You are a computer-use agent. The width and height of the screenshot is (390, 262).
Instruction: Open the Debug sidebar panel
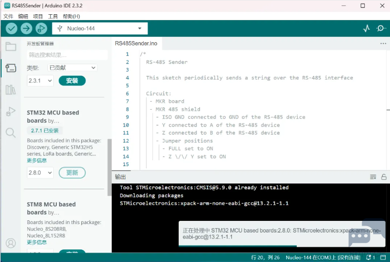tap(11, 111)
